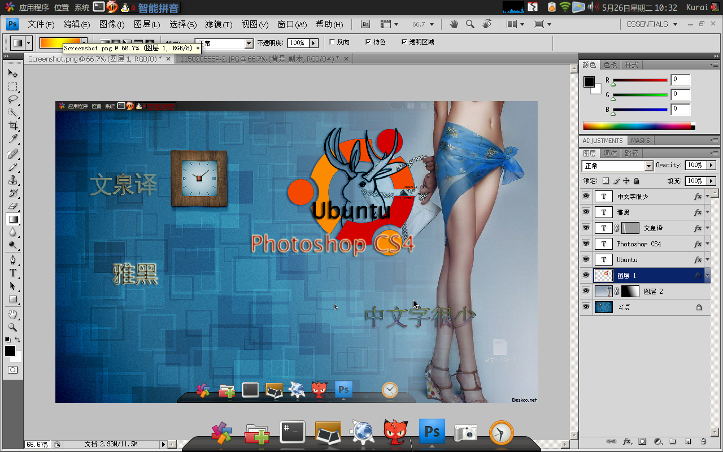The image size is (723, 452).
Task: Add a layer mask icon
Action: (642, 441)
